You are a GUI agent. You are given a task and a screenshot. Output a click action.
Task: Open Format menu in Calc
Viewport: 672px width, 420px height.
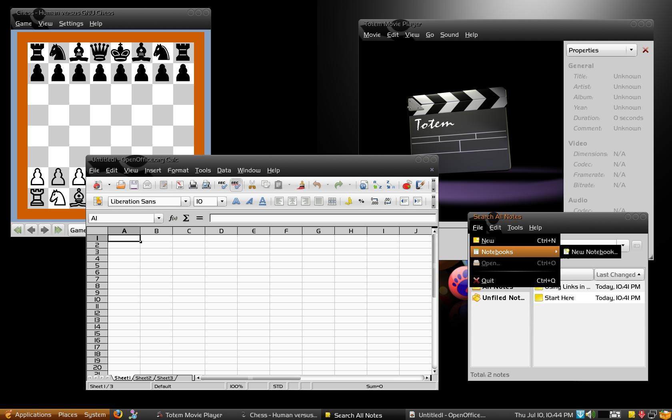[178, 170]
